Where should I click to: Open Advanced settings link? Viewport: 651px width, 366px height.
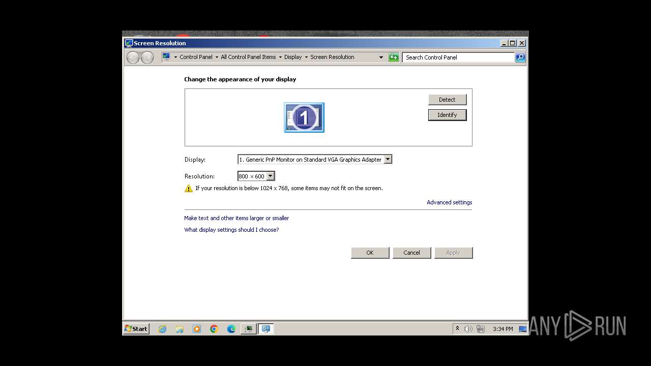tap(449, 202)
